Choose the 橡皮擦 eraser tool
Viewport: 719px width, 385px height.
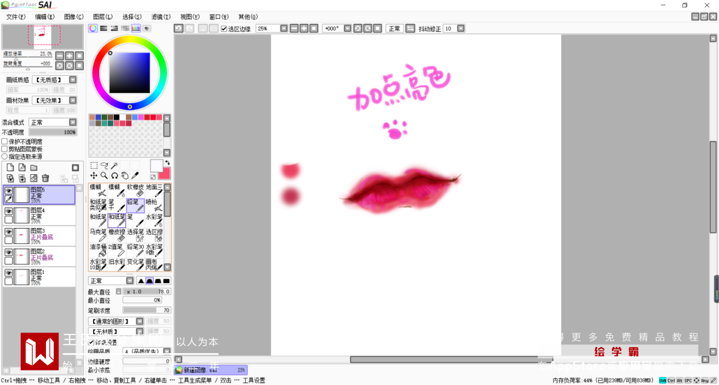[x=117, y=235]
